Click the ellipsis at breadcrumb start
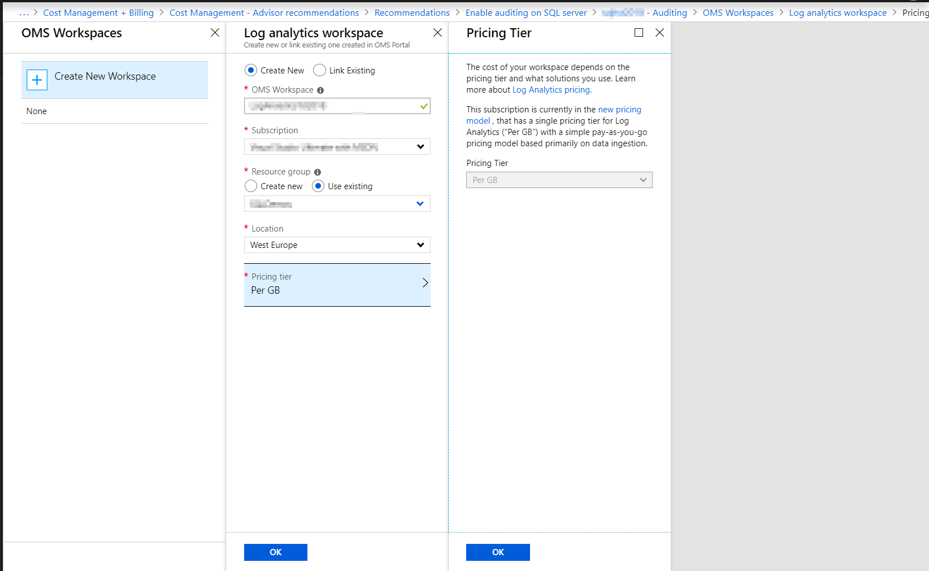 coord(24,13)
